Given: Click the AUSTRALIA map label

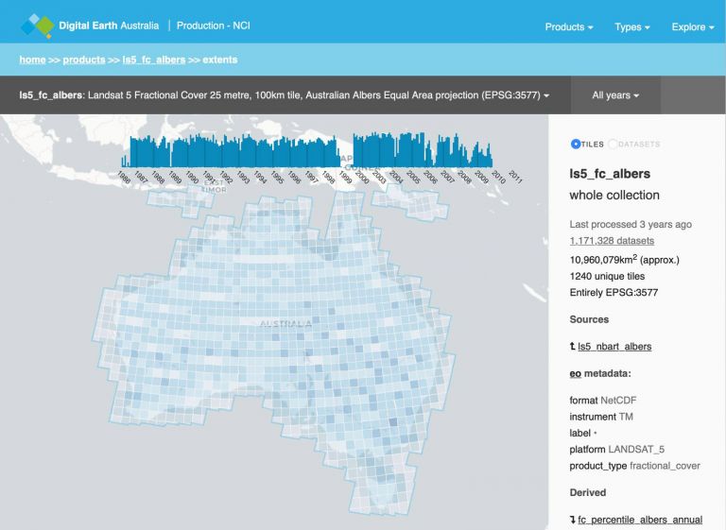Looking at the screenshot, I should click(285, 324).
